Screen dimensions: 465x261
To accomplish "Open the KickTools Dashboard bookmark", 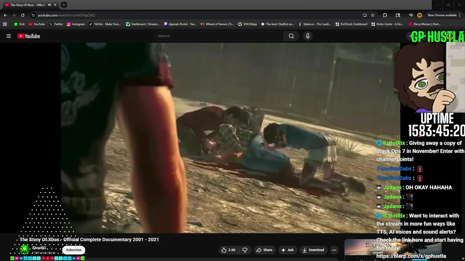I will tap(351, 24).
